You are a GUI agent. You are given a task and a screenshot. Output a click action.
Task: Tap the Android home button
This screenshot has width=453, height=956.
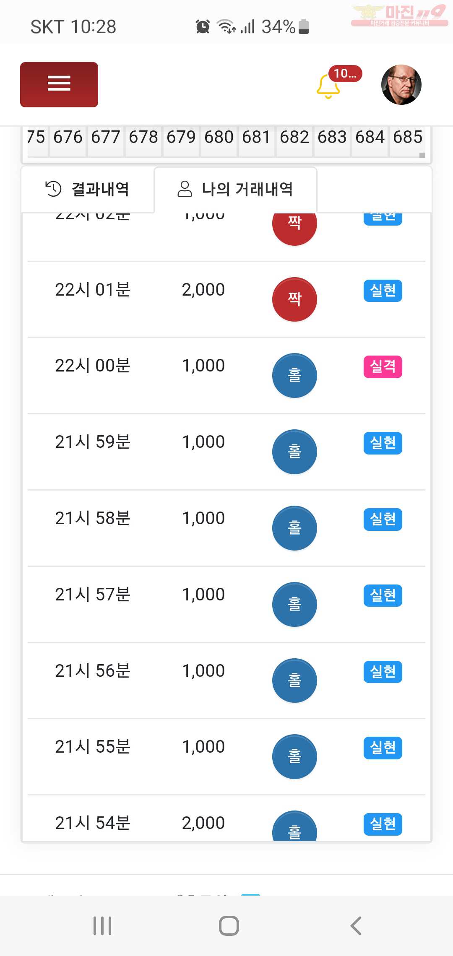229,926
